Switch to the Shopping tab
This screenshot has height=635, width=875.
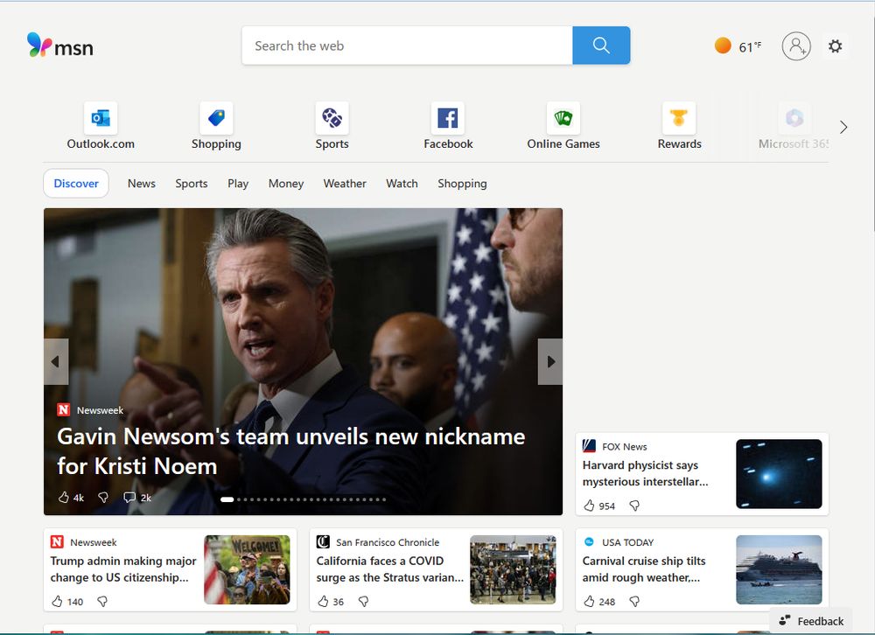click(x=462, y=184)
